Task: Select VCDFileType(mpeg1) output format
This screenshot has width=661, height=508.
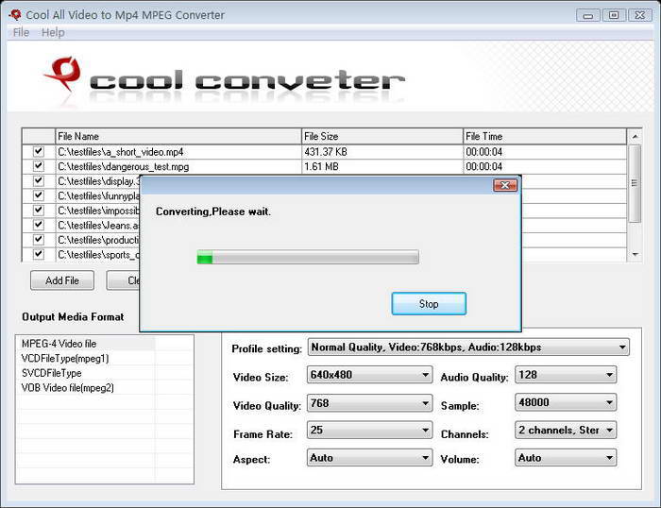Action: click(x=65, y=359)
